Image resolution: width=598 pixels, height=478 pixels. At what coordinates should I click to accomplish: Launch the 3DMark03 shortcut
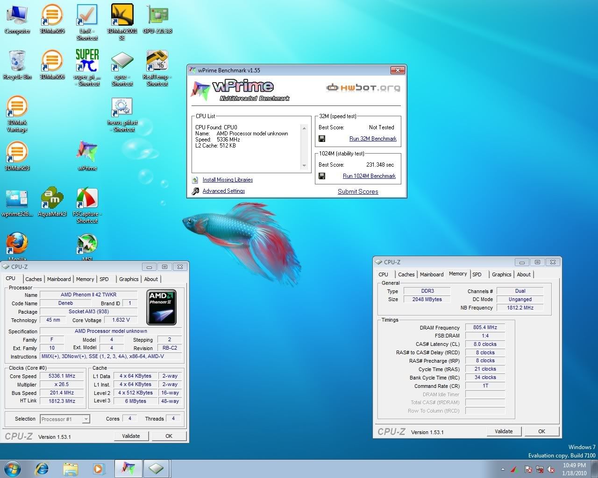[17, 156]
